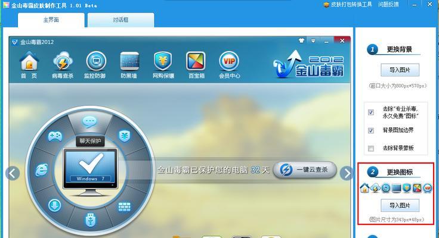This screenshot has width=439, height=238.
Task: Click the 更换图标 step heading
Action: (x=400, y=173)
